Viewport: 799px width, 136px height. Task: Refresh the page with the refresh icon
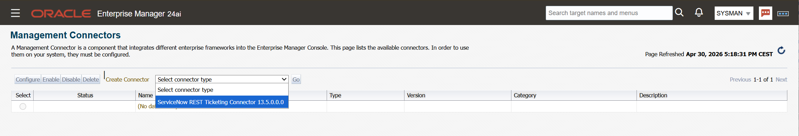tap(781, 50)
